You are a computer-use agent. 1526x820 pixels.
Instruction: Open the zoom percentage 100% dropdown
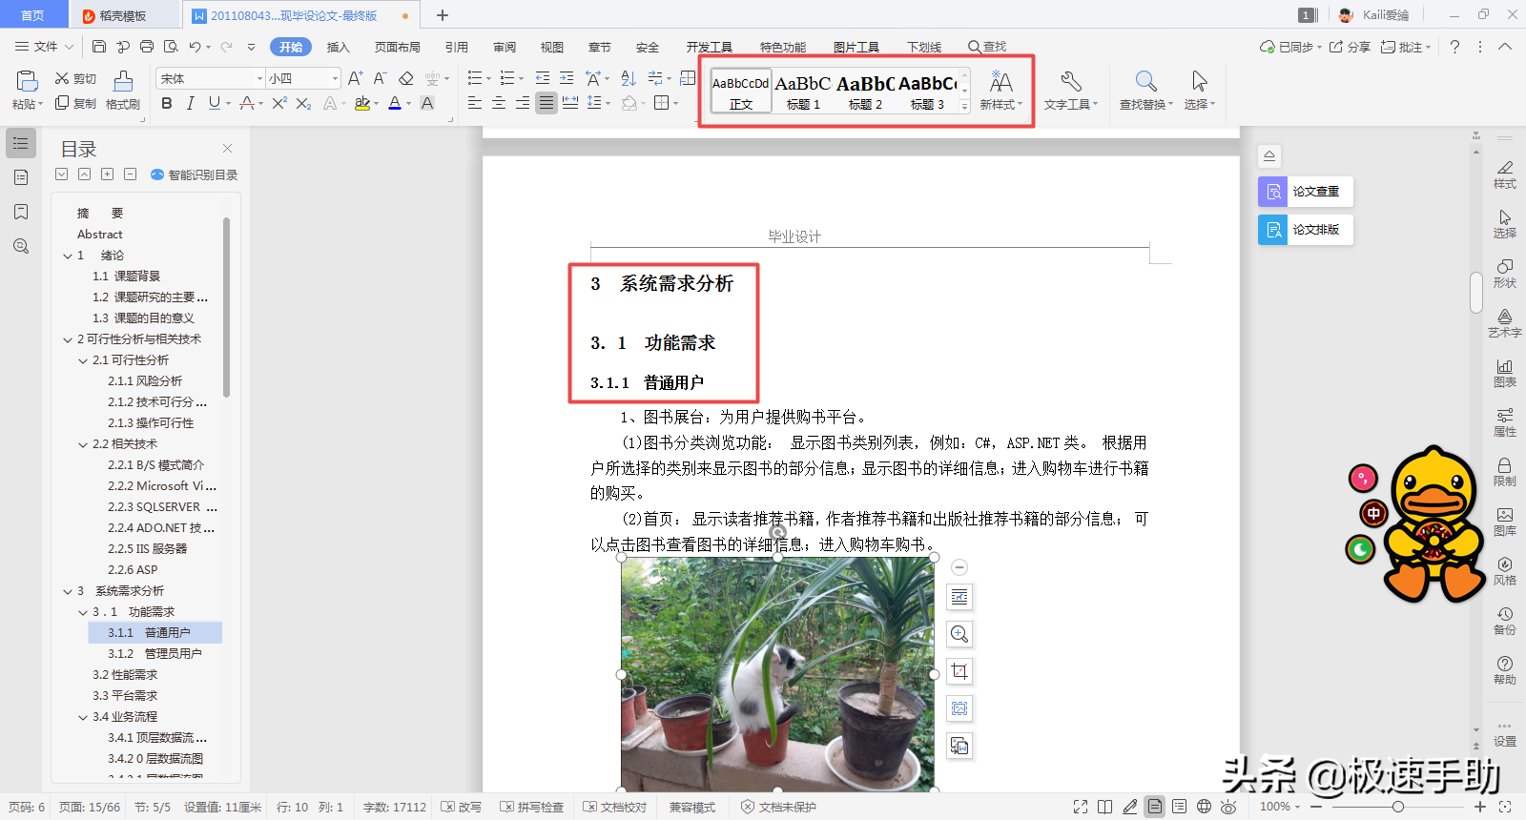(x=1280, y=808)
